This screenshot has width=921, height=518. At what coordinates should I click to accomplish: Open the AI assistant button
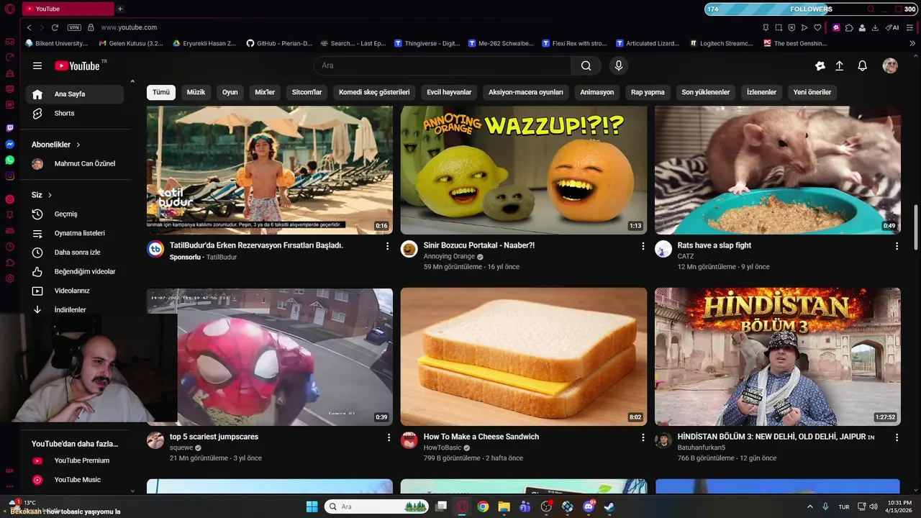(892, 27)
